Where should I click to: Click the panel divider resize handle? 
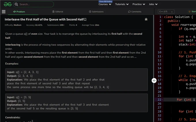154,81
